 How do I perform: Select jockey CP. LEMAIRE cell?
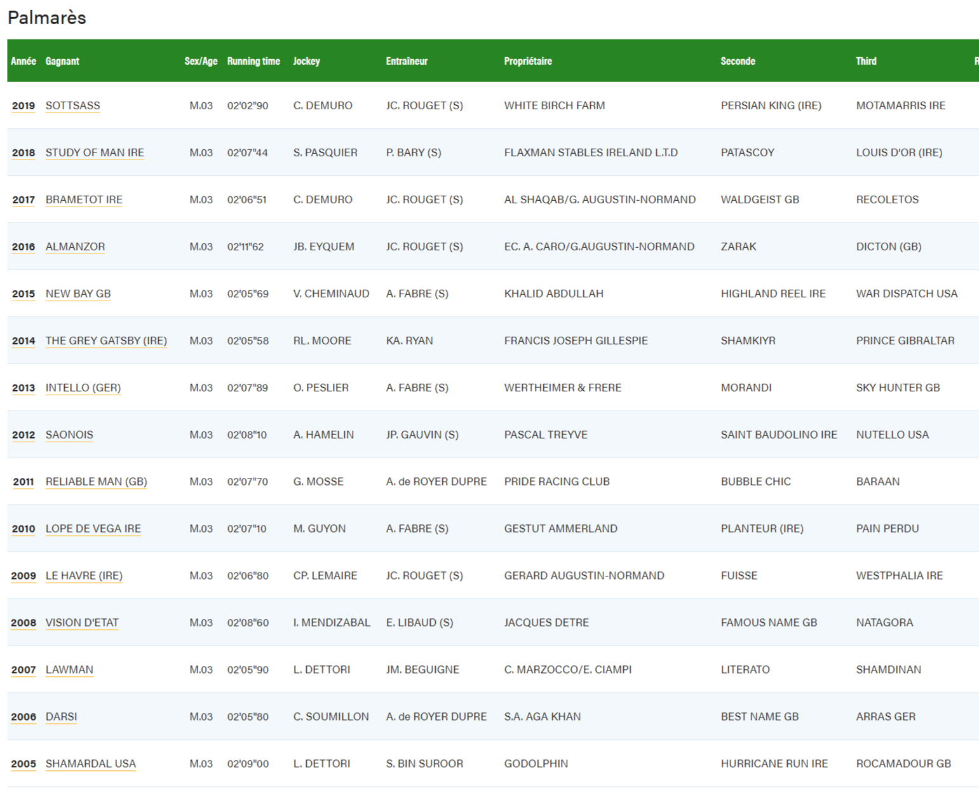point(325,576)
